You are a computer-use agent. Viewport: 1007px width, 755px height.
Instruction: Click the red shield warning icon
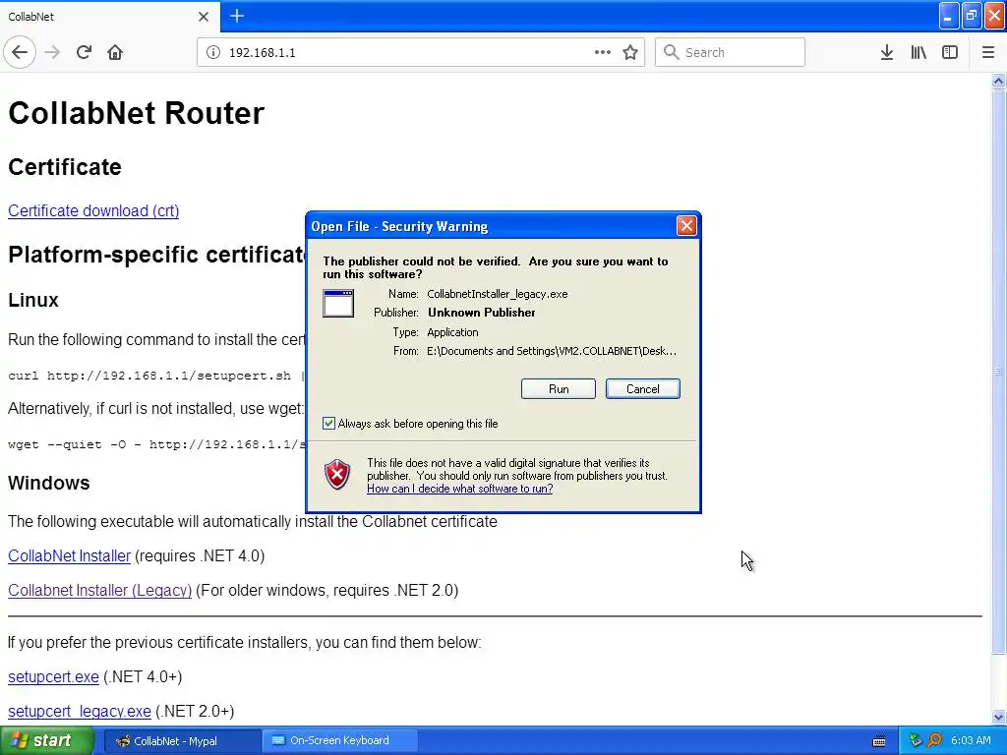click(337, 475)
